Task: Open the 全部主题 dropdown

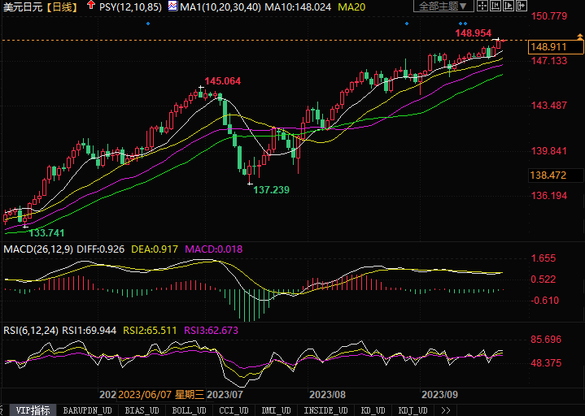Action: point(443,6)
